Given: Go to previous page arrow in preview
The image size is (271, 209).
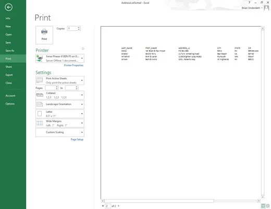Looking at the screenshot, I should click(103, 206).
